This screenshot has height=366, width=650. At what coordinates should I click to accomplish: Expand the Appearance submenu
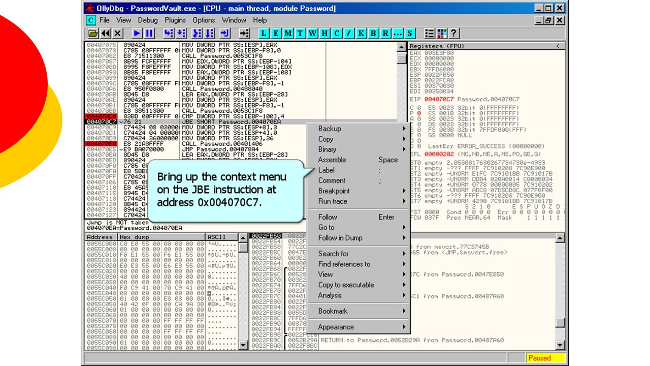pyautogui.click(x=359, y=327)
